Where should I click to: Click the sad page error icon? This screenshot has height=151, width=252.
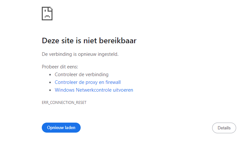click(x=47, y=14)
